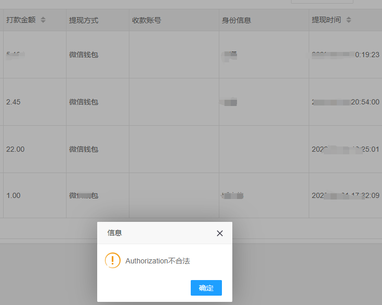This screenshot has height=305, width=382.
Task: Click the 提现方式 column header
Action: click(x=84, y=20)
